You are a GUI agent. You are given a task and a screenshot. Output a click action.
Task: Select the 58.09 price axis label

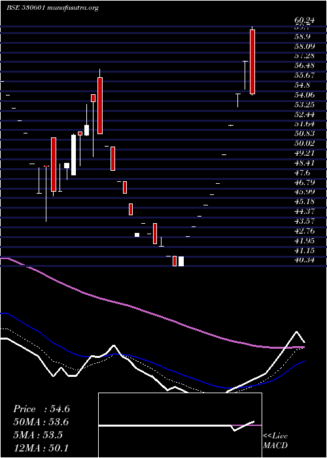pos(305,46)
